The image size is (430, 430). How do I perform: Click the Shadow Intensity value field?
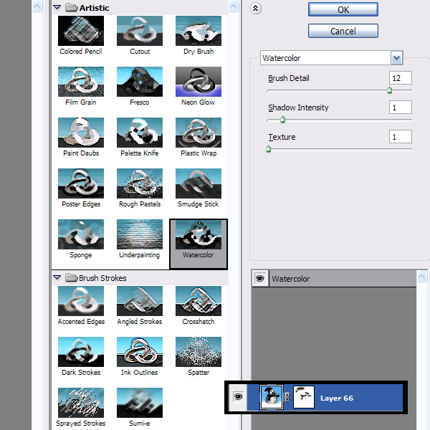click(x=401, y=107)
